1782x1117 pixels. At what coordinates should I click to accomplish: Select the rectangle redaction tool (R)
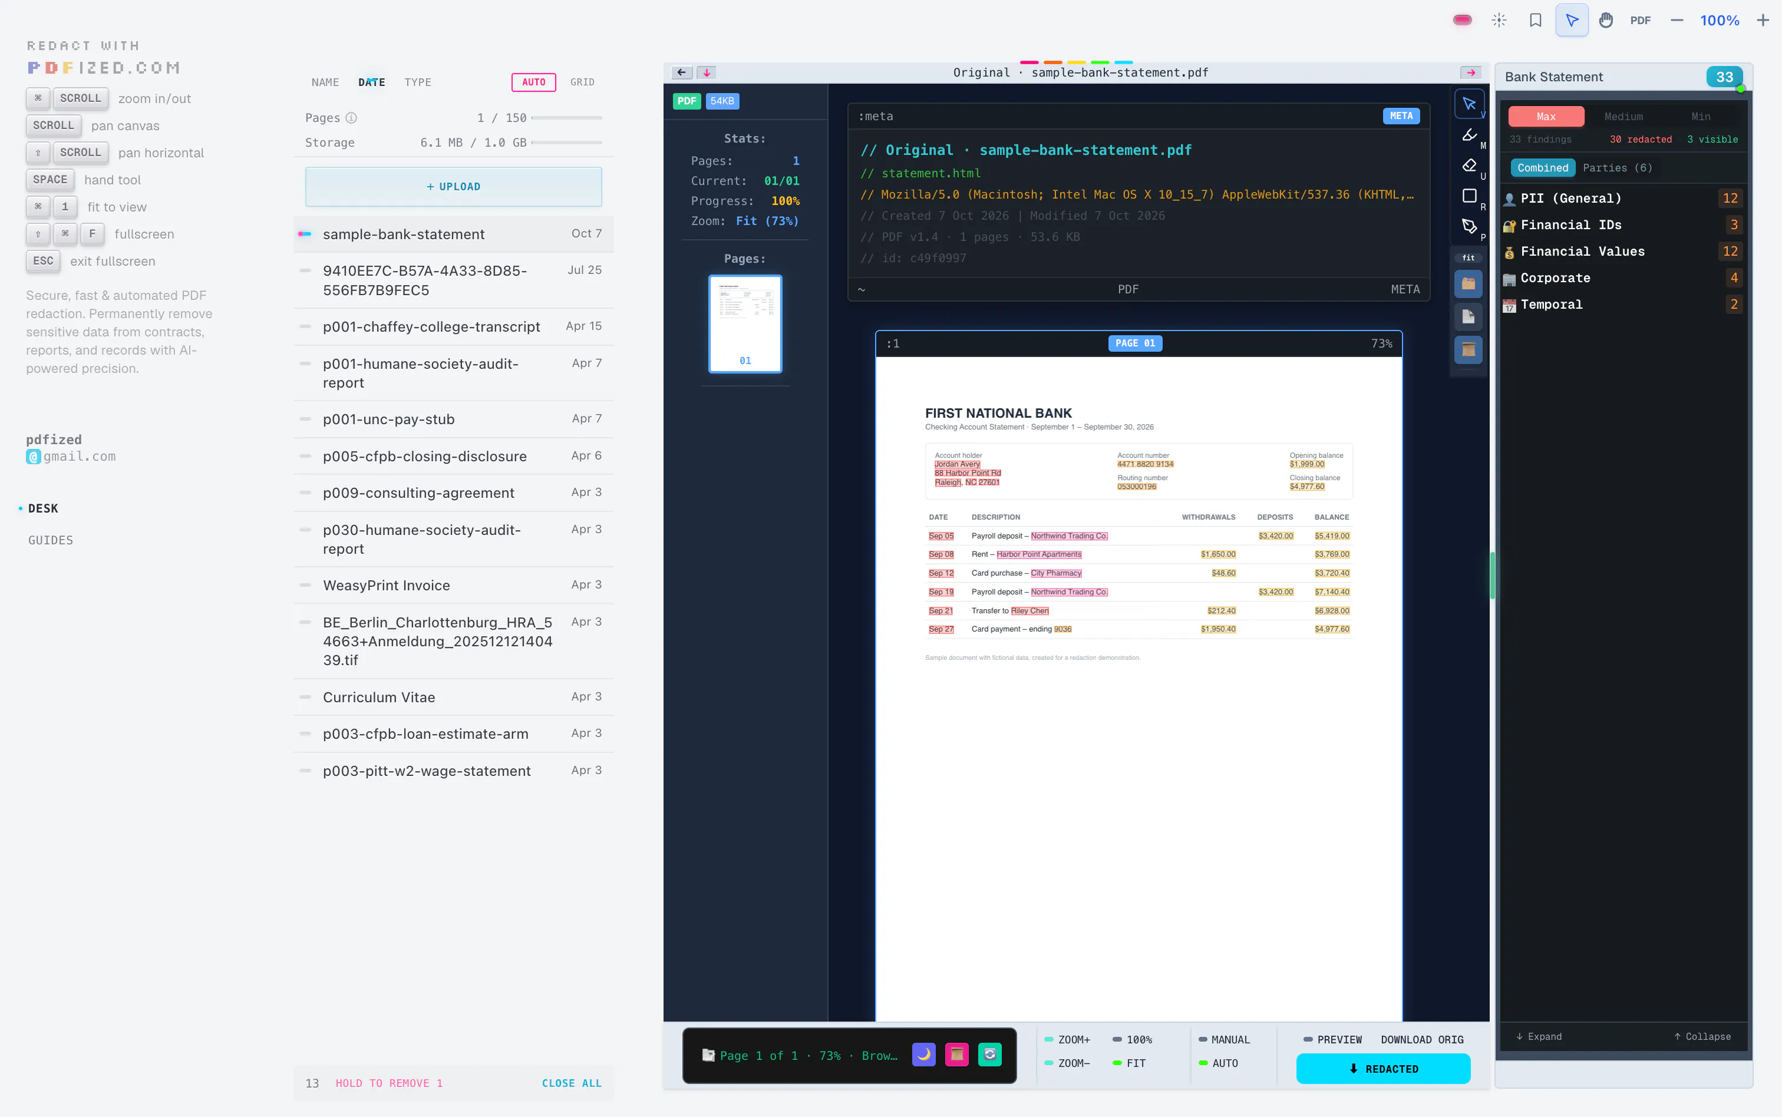[x=1468, y=196]
